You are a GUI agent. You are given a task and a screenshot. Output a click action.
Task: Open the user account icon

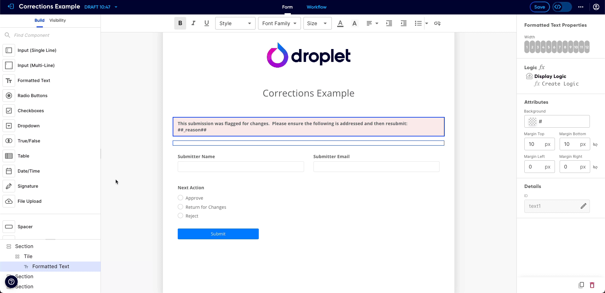point(596,7)
